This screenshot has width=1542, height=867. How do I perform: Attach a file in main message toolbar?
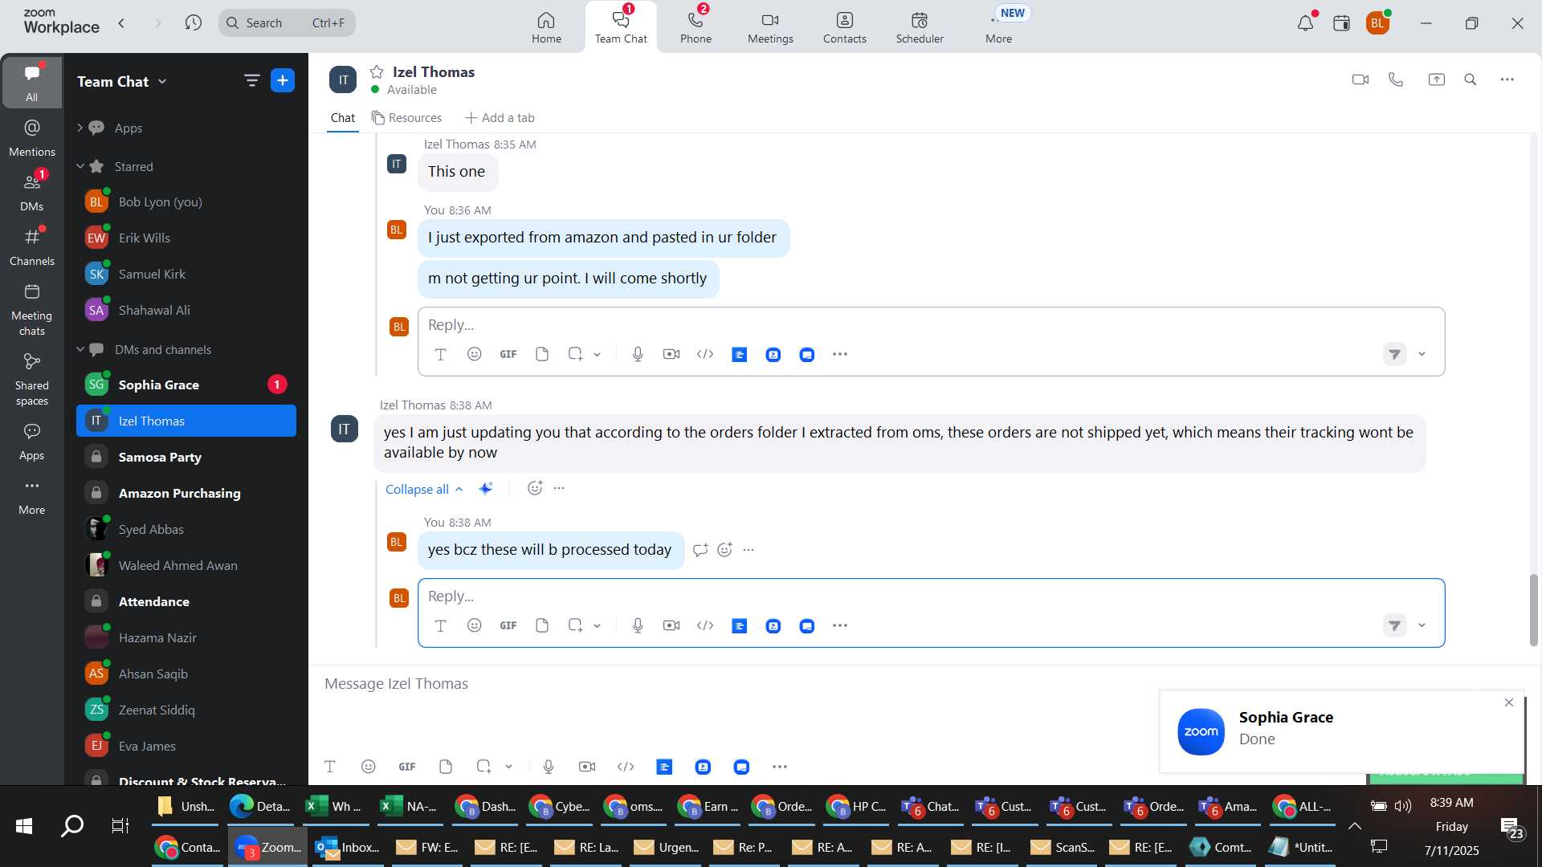446,767
